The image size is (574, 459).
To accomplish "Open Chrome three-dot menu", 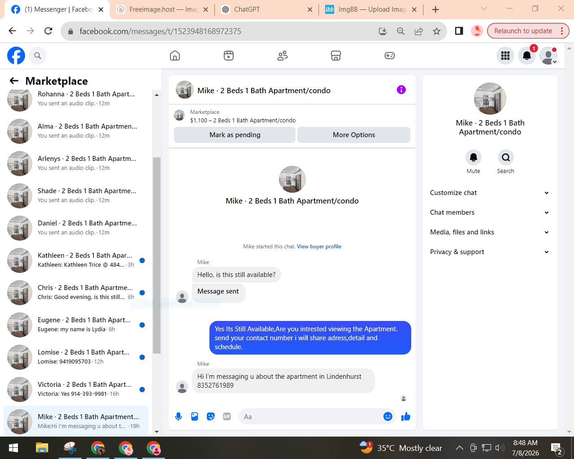I will click(562, 31).
